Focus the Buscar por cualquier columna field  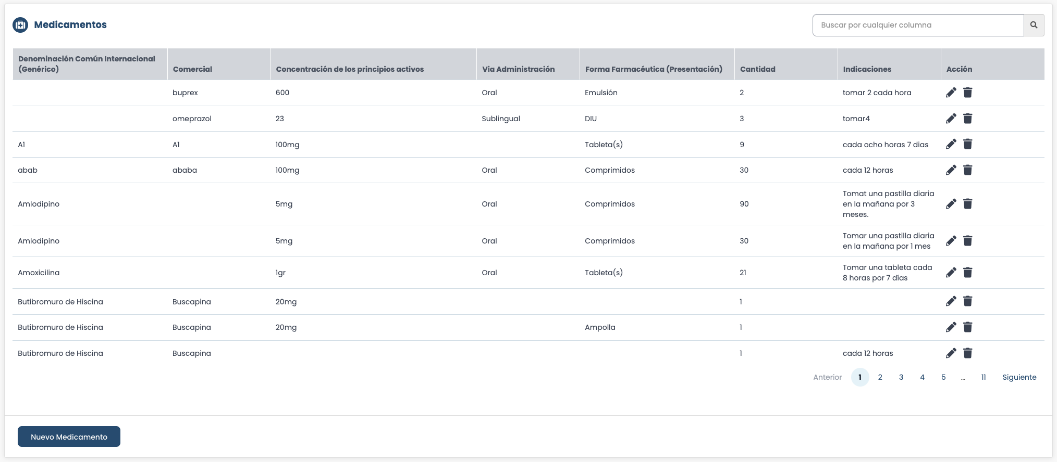(x=918, y=25)
